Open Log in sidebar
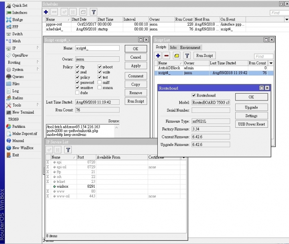The image size is (289, 244). coord(16,91)
